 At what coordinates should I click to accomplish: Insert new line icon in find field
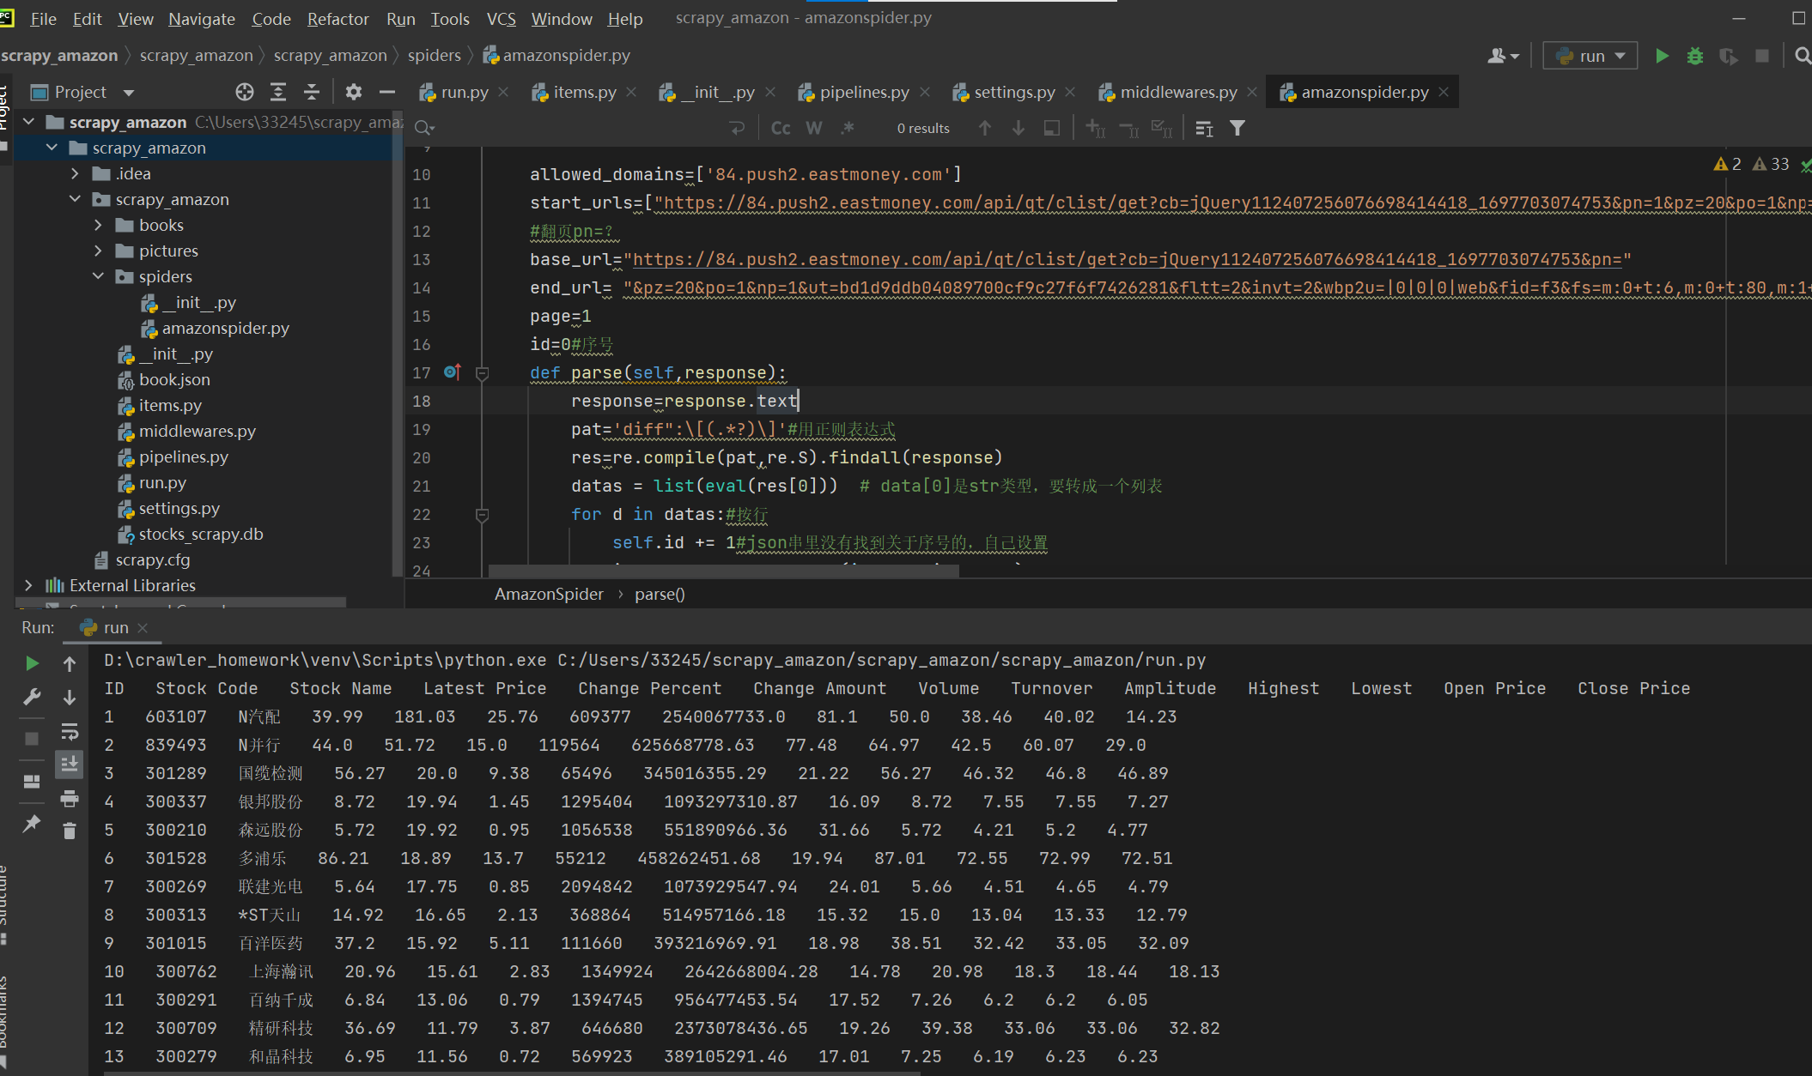[x=737, y=128]
